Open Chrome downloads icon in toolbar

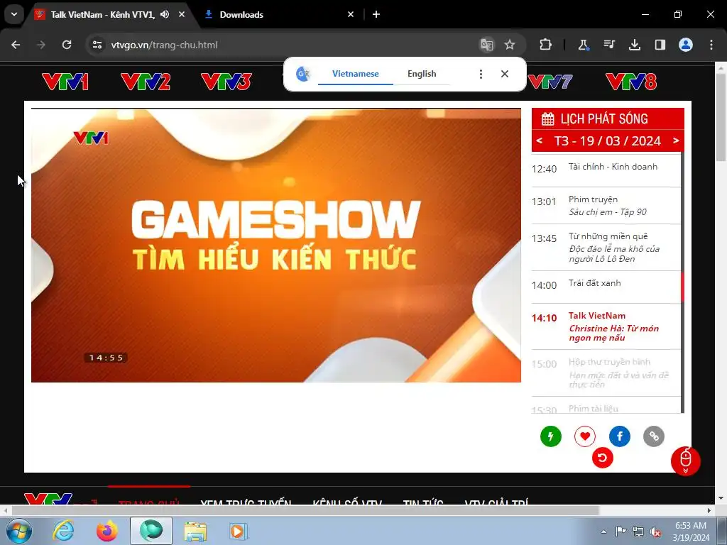(634, 45)
